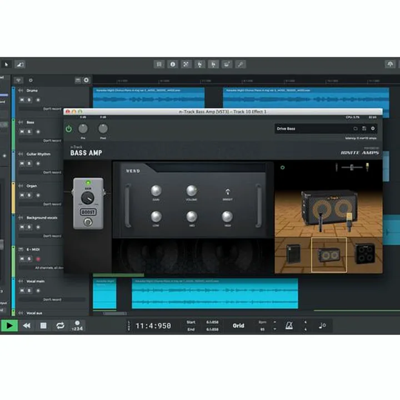Open Background vocals Don't record dropdown
400x400 pixels.
click(41, 236)
